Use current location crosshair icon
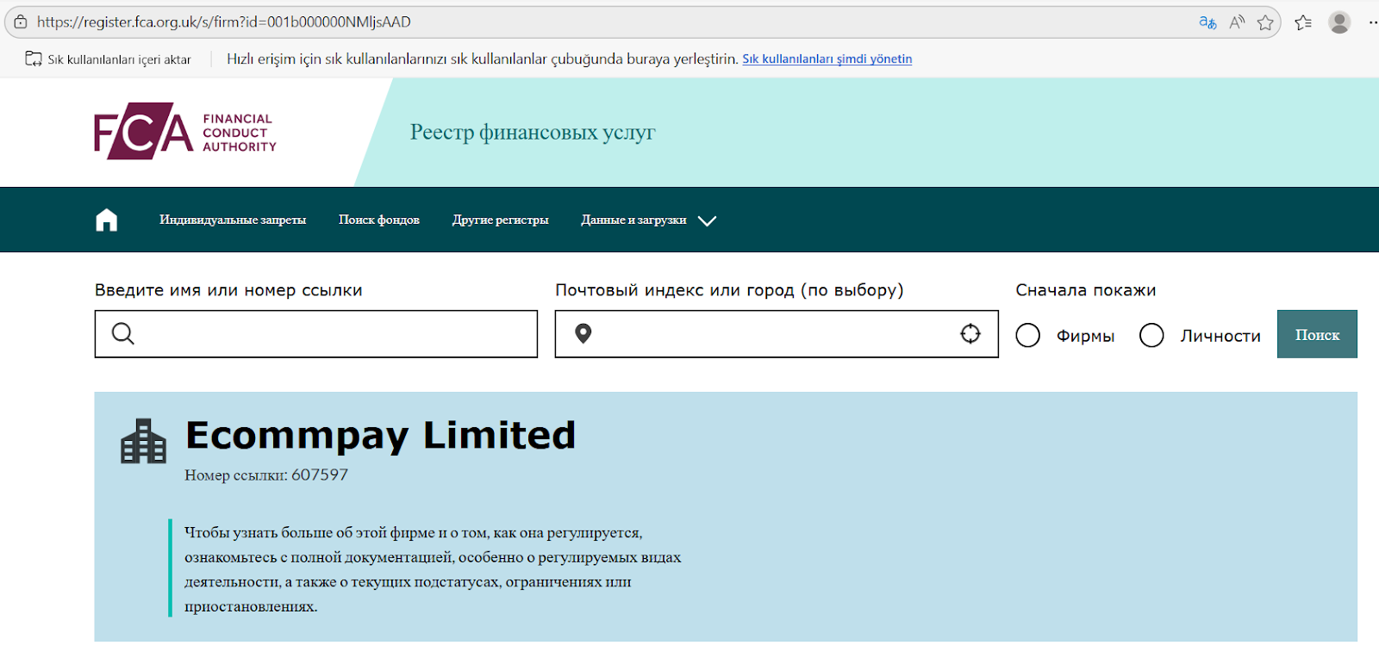The width and height of the screenshot is (1379, 645). coord(970,334)
